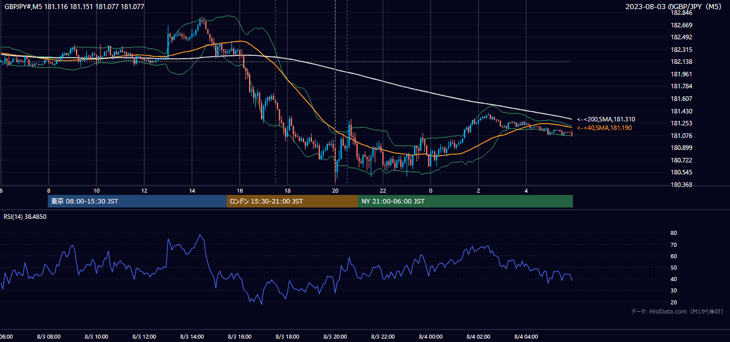Click the 8/4 02:00 time axis label

tap(478, 337)
